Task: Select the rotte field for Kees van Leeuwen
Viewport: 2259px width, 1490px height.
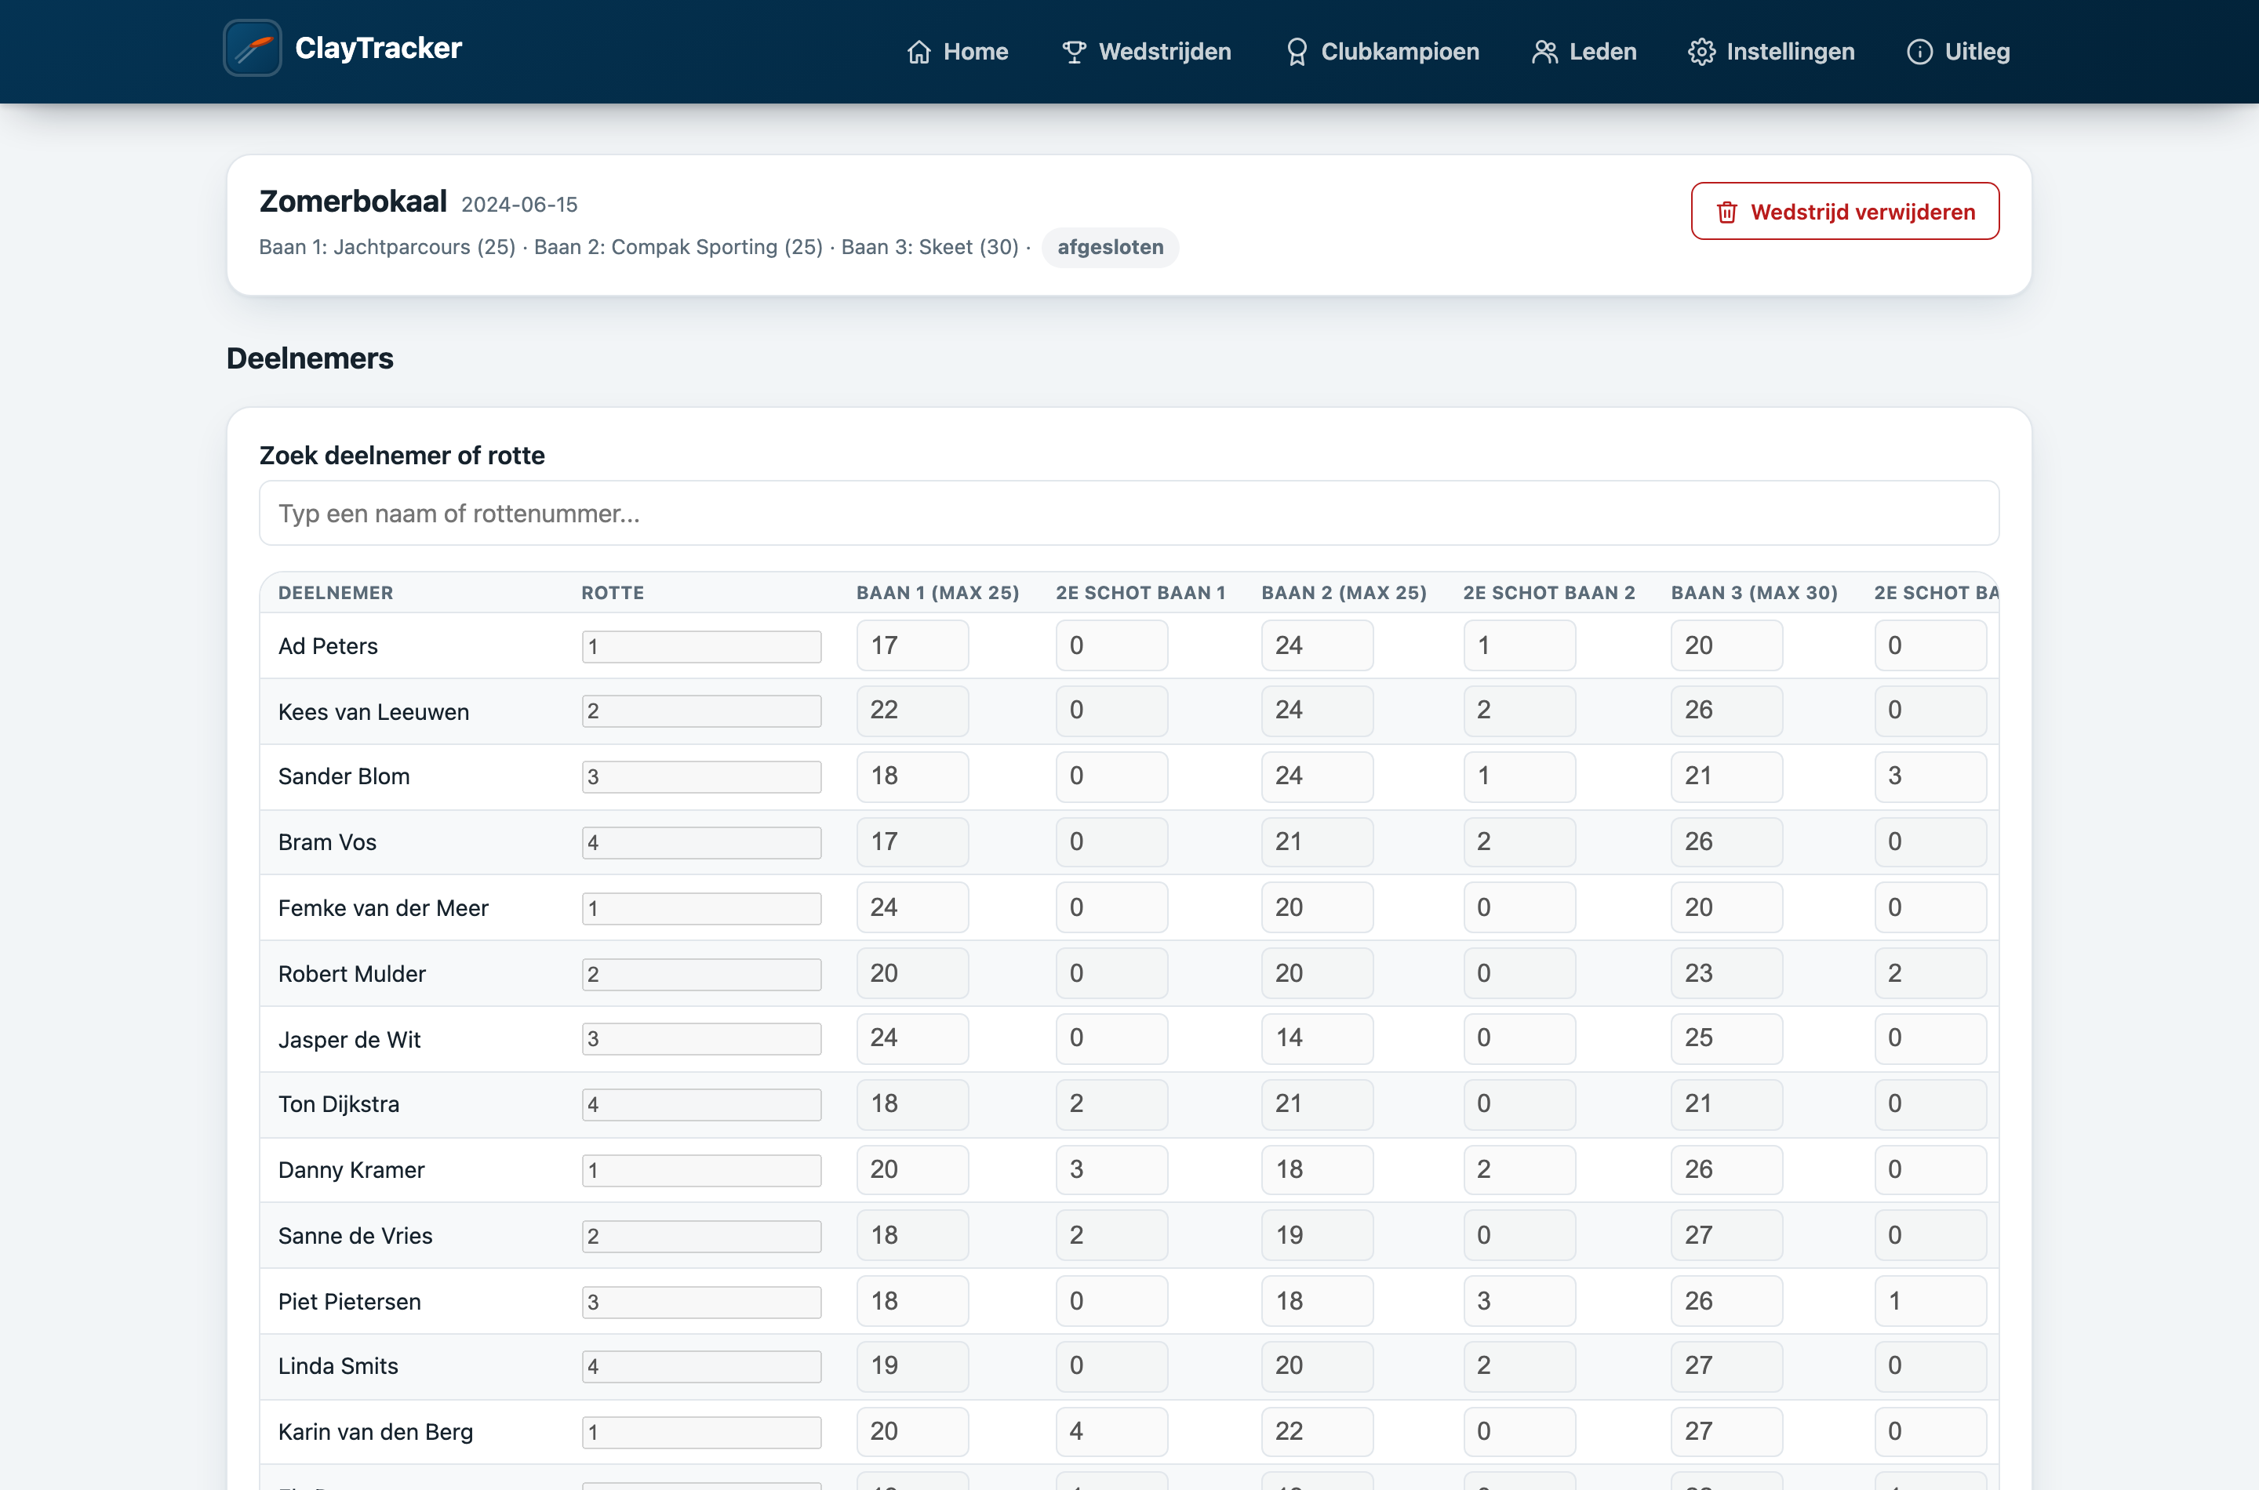Action: point(701,712)
